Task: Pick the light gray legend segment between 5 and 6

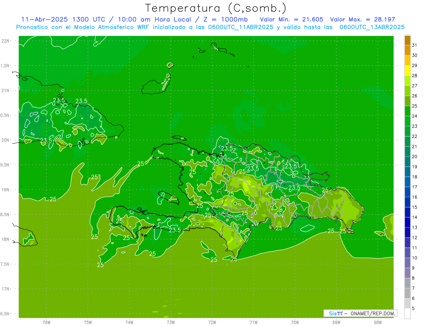Action: [407, 303]
